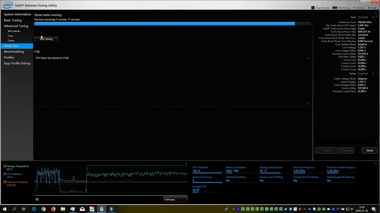Collapse the Cache proposed settings section
This screenshot has width=380, height=213.
[x=373, y=74]
